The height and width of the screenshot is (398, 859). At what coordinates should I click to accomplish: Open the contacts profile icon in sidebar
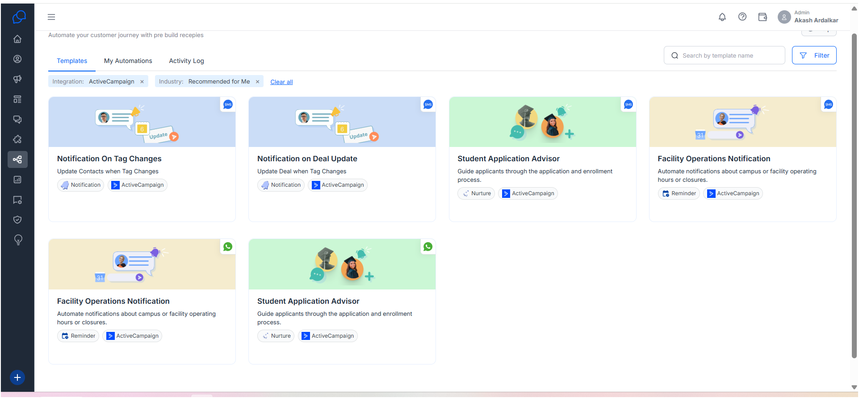[x=17, y=59]
